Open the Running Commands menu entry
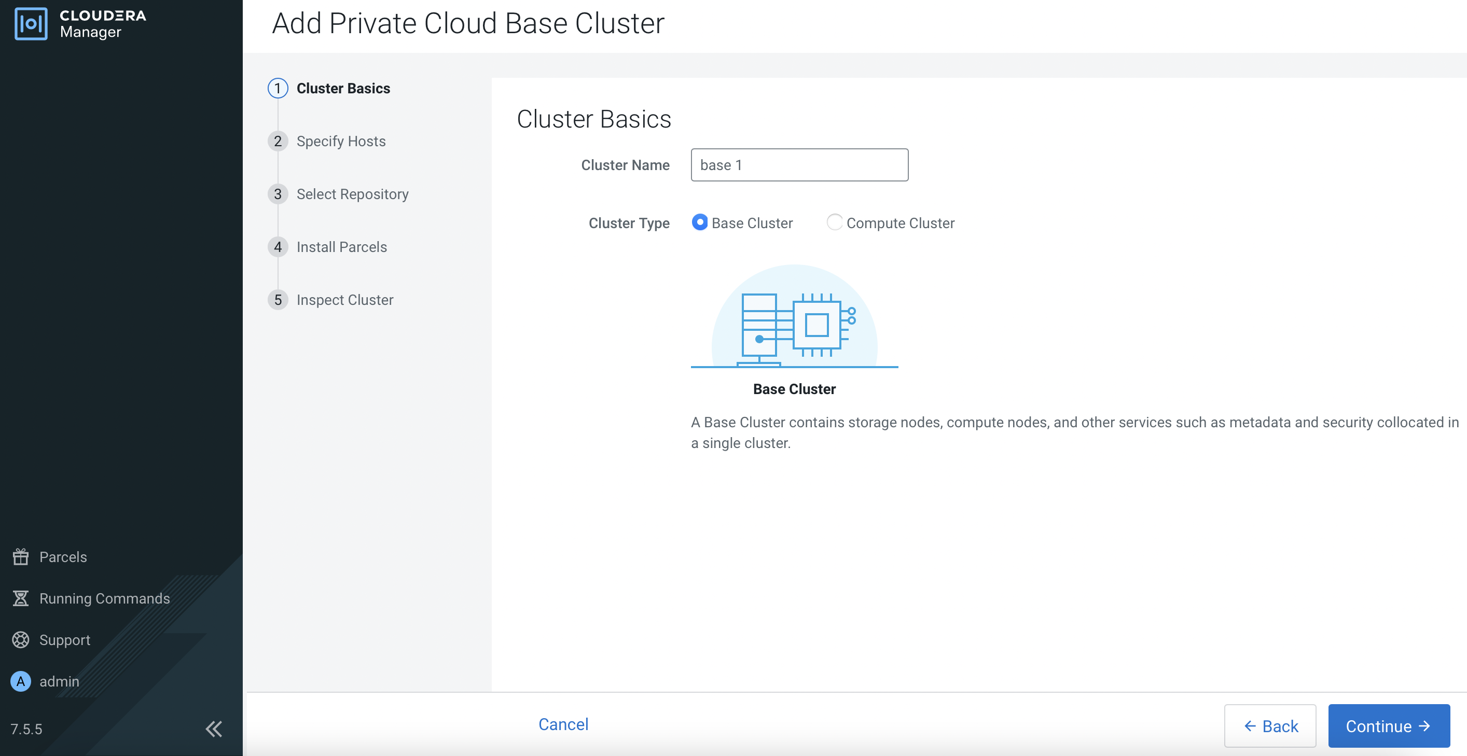 pos(104,598)
